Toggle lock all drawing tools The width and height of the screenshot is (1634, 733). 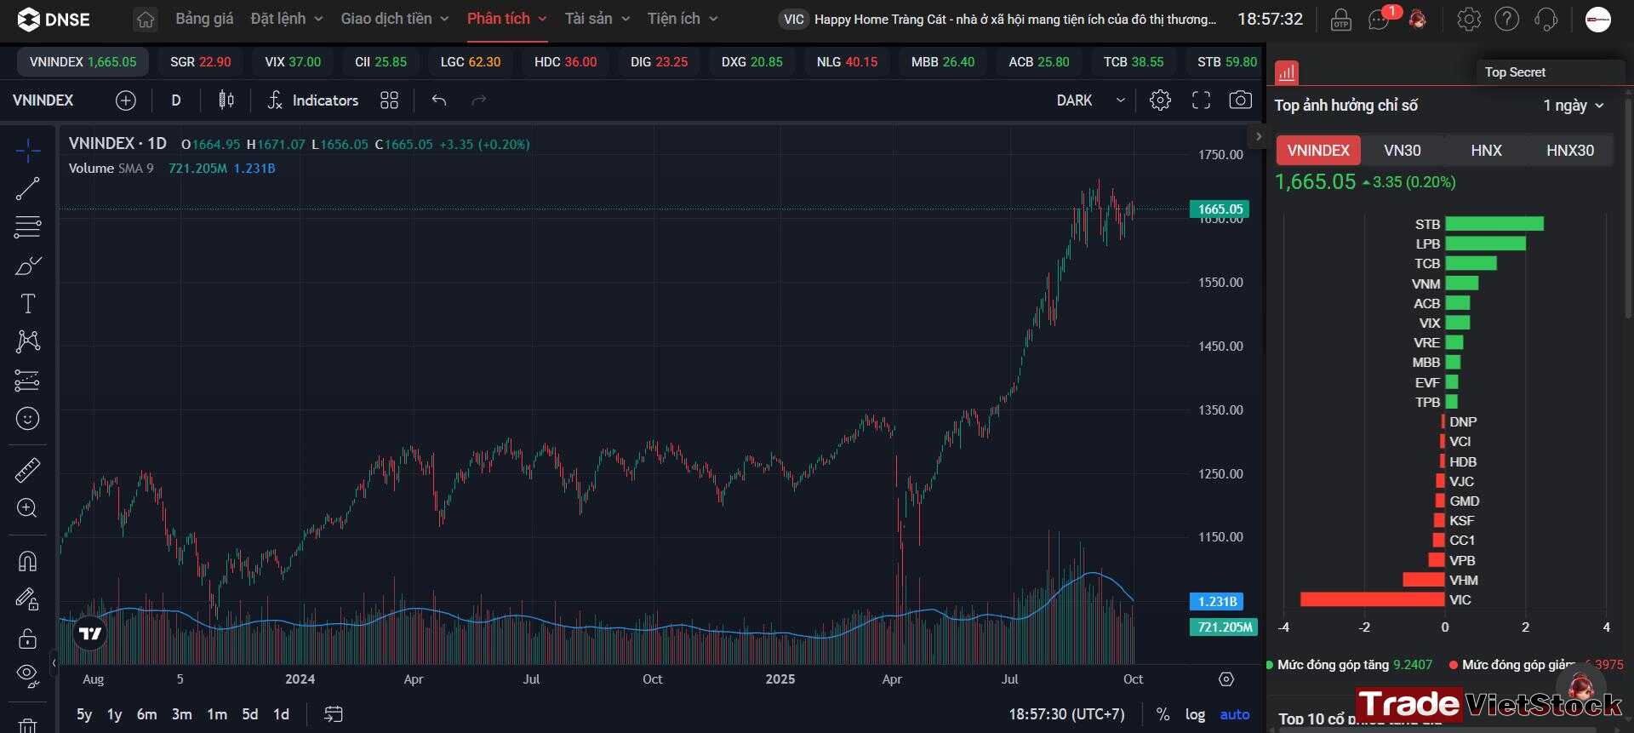(27, 638)
